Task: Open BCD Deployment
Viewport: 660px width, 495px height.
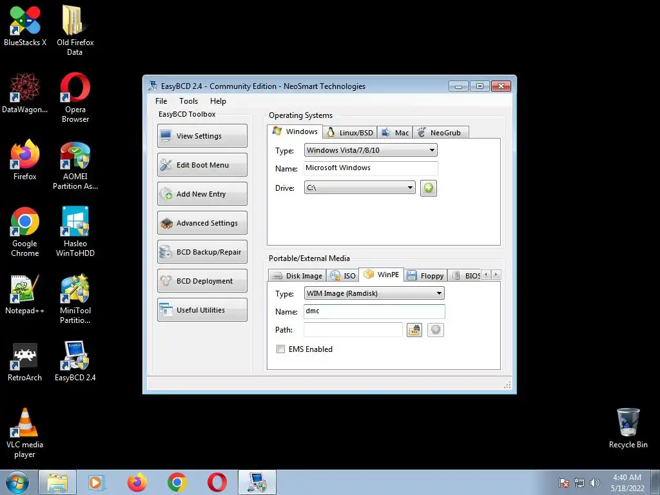Action: (x=202, y=281)
